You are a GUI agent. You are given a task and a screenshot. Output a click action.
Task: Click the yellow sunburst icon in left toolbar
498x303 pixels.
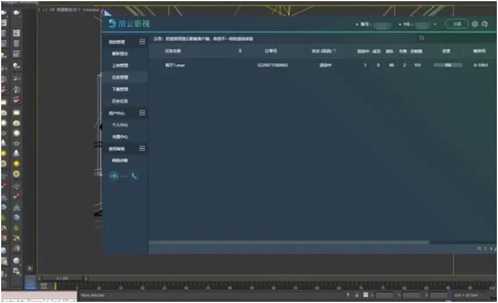(x=17, y=164)
